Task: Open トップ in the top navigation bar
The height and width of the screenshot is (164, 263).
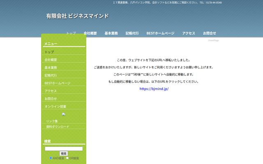Action: coord(71,33)
